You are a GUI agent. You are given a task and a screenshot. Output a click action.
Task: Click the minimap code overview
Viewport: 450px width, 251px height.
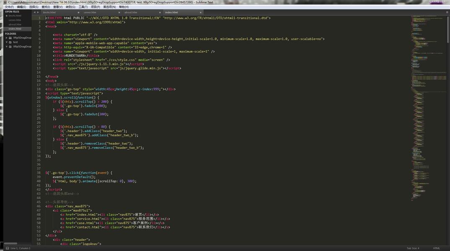click(x=429, y=108)
